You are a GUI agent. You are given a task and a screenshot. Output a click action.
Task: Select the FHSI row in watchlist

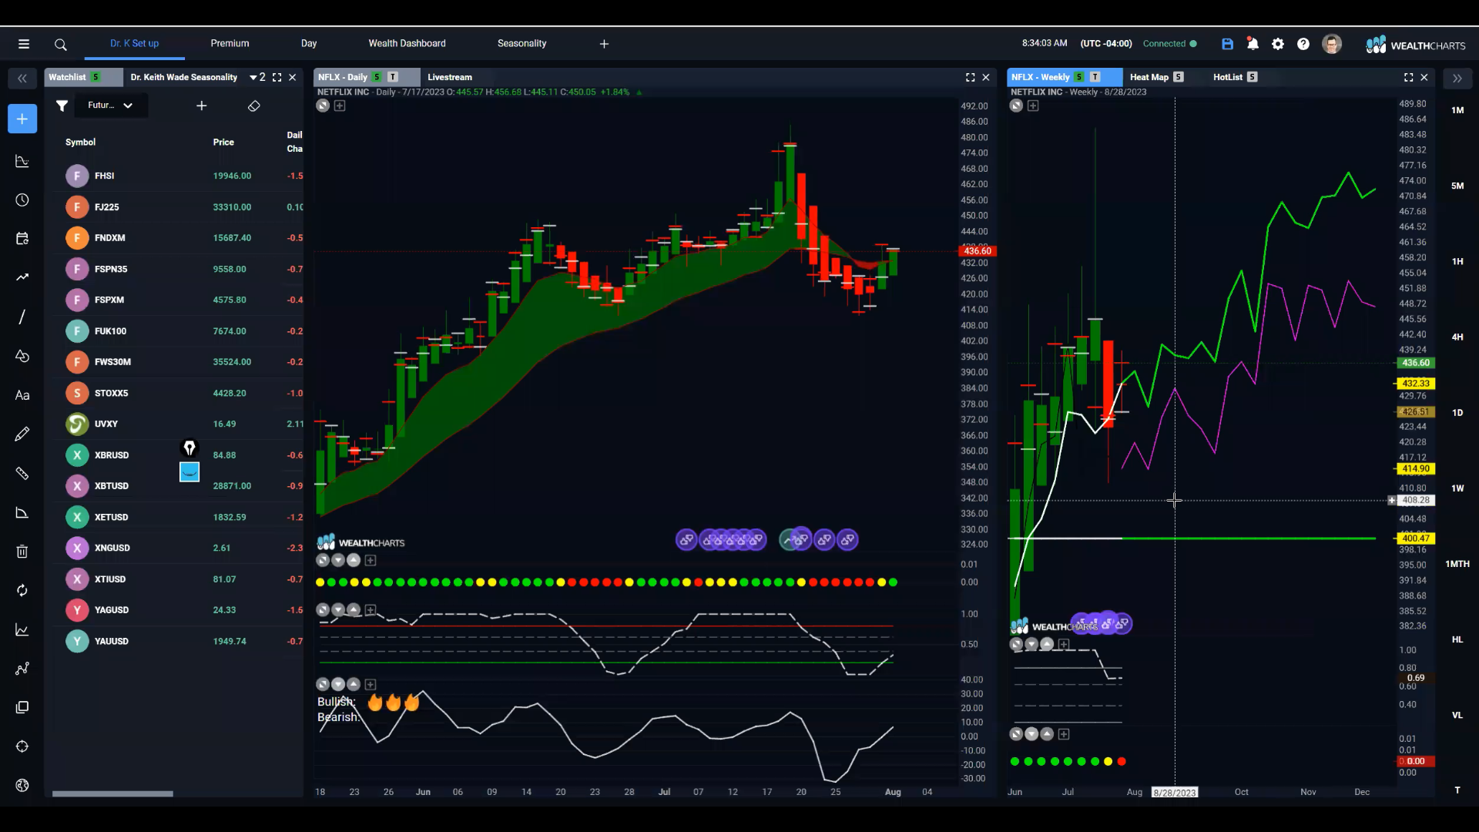click(177, 176)
